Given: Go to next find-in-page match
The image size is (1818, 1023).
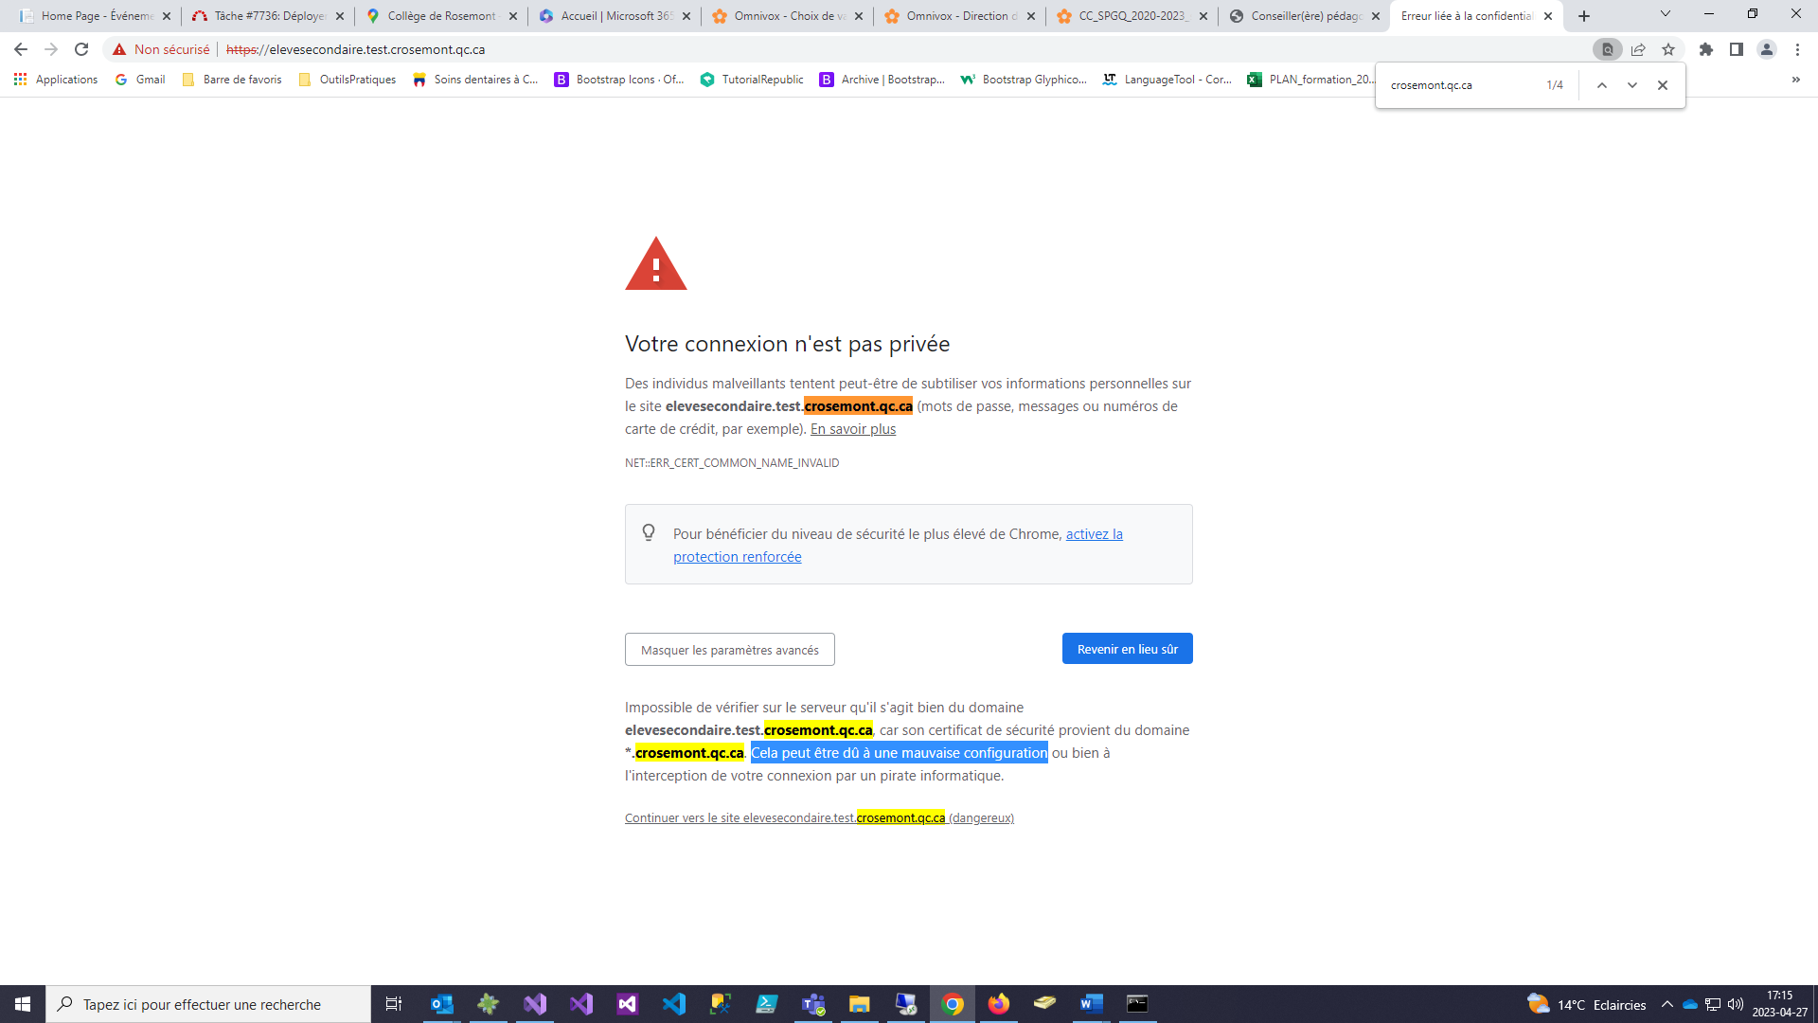Looking at the screenshot, I should pos(1632,85).
